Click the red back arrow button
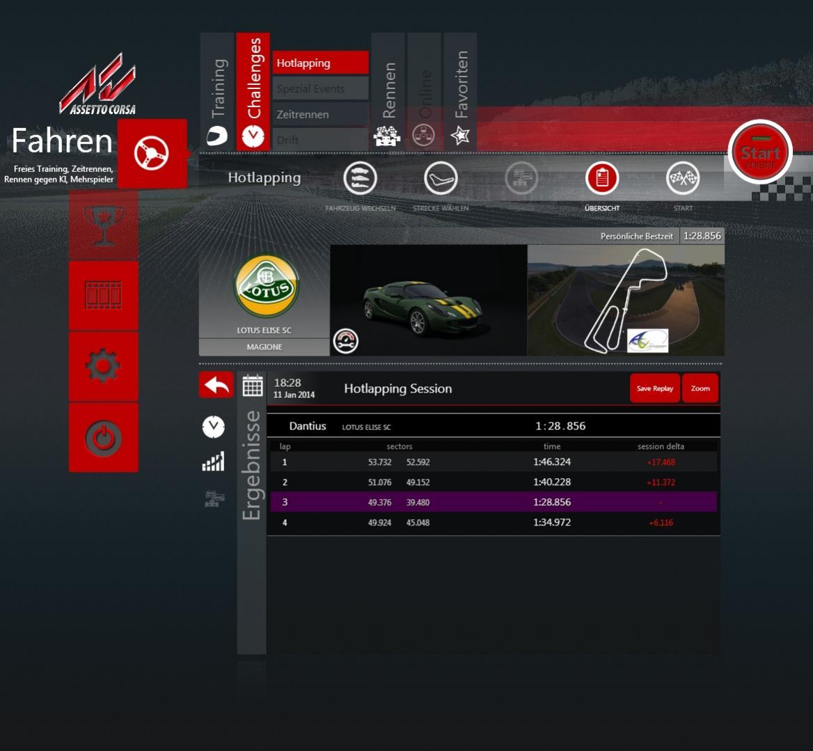Image resolution: width=813 pixels, height=751 pixels. 216,385
